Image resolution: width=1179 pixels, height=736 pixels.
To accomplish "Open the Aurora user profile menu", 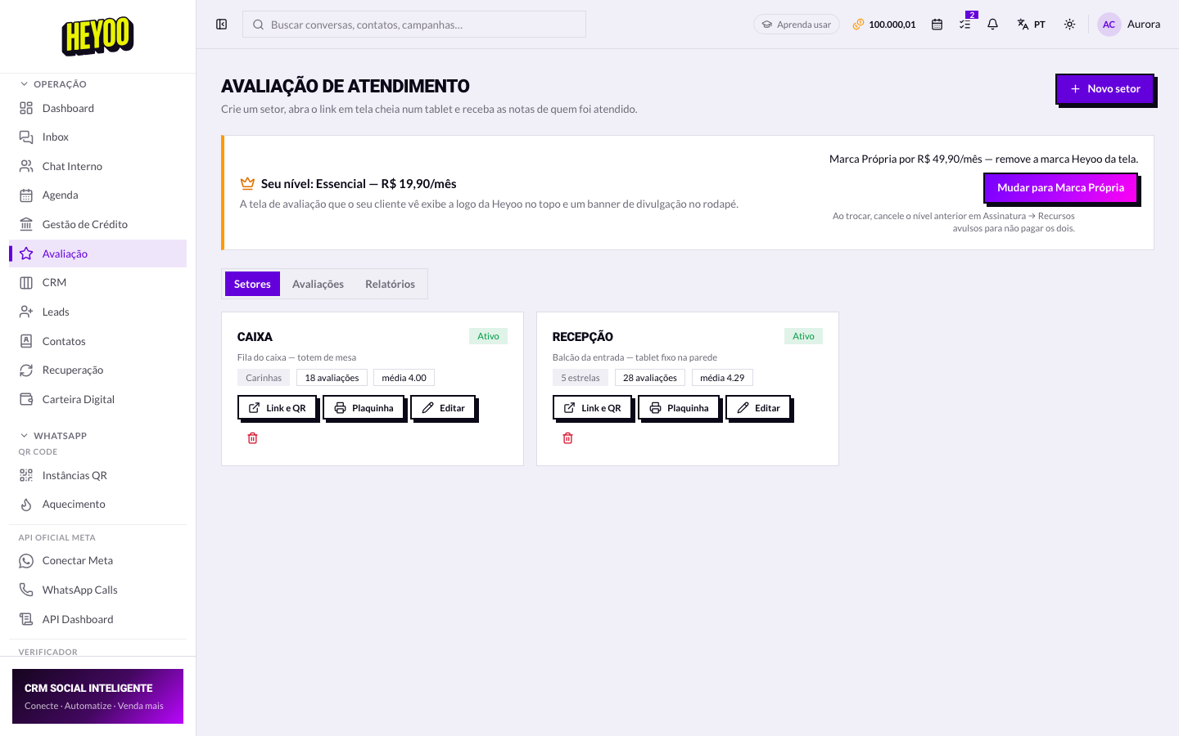I will 1129,25.
